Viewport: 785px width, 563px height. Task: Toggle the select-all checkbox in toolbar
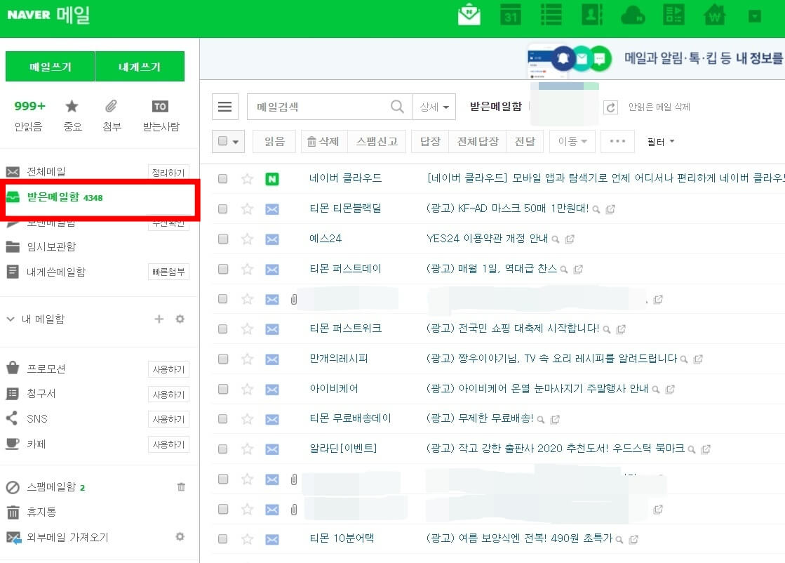(x=223, y=141)
